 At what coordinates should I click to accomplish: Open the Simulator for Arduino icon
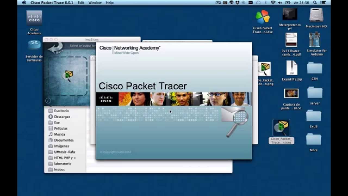point(315,40)
